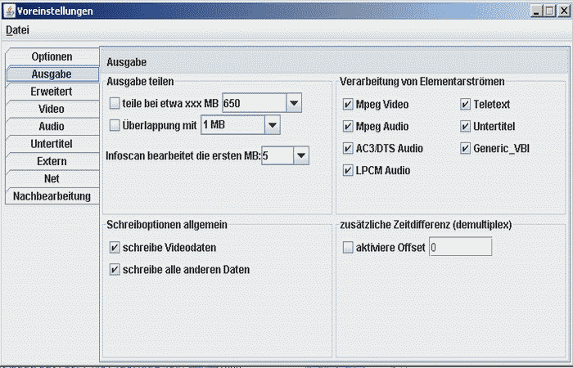Open the 1 MB overlap dropdown
Image resolution: width=573 pixels, height=368 pixels.
(x=272, y=125)
